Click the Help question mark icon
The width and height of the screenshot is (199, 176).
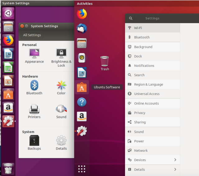pyautogui.click(x=82, y=102)
